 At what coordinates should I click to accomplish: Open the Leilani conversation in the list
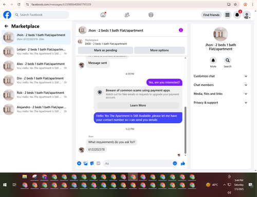click(x=36, y=51)
